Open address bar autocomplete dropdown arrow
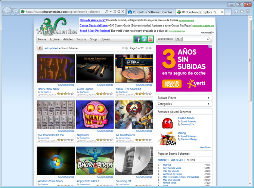Viewport: 254px width, 188px height. pos(111,12)
